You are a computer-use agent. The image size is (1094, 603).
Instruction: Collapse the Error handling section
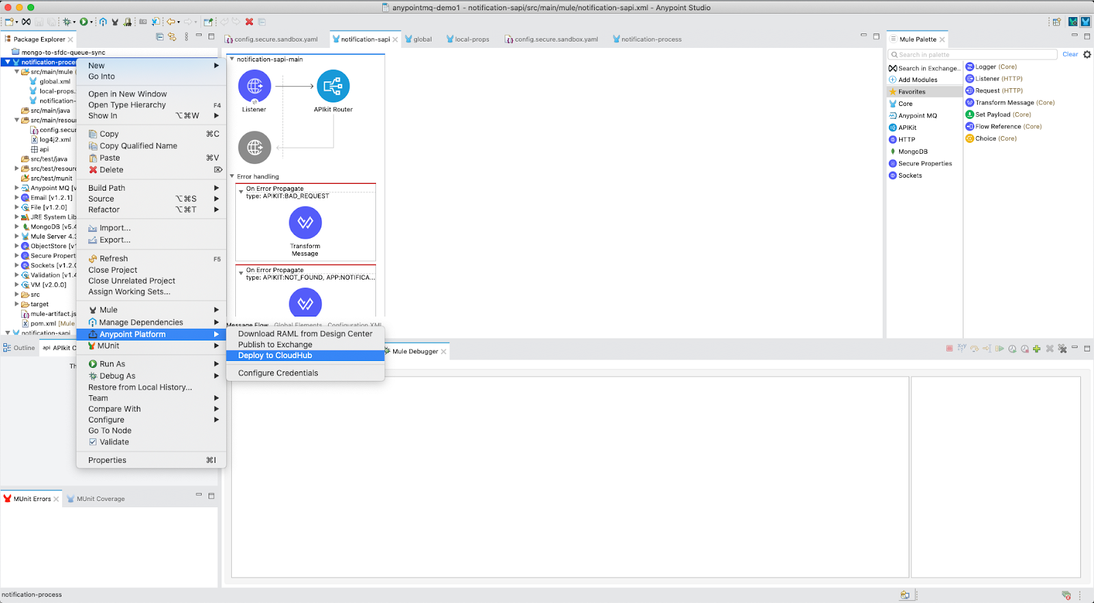pos(232,176)
